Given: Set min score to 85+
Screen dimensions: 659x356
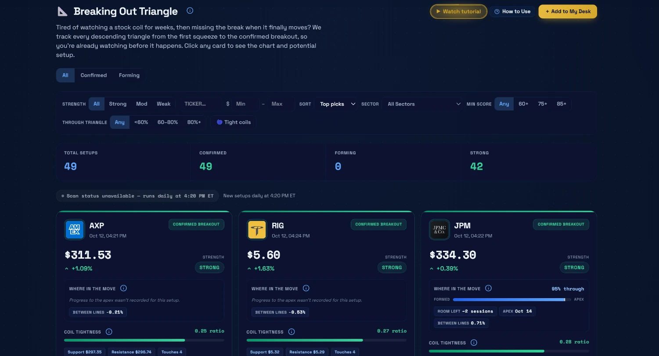Looking at the screenshot, I should (562, 104).
